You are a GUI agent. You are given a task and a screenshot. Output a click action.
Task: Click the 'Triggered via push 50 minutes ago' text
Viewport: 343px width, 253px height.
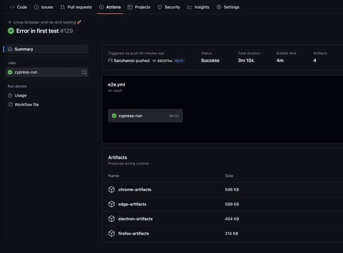click(x=136, y=53)
